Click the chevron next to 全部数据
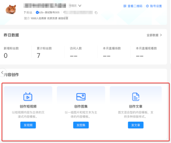The height and width of the screenshot is (143, 171). [x=161, y=35]
